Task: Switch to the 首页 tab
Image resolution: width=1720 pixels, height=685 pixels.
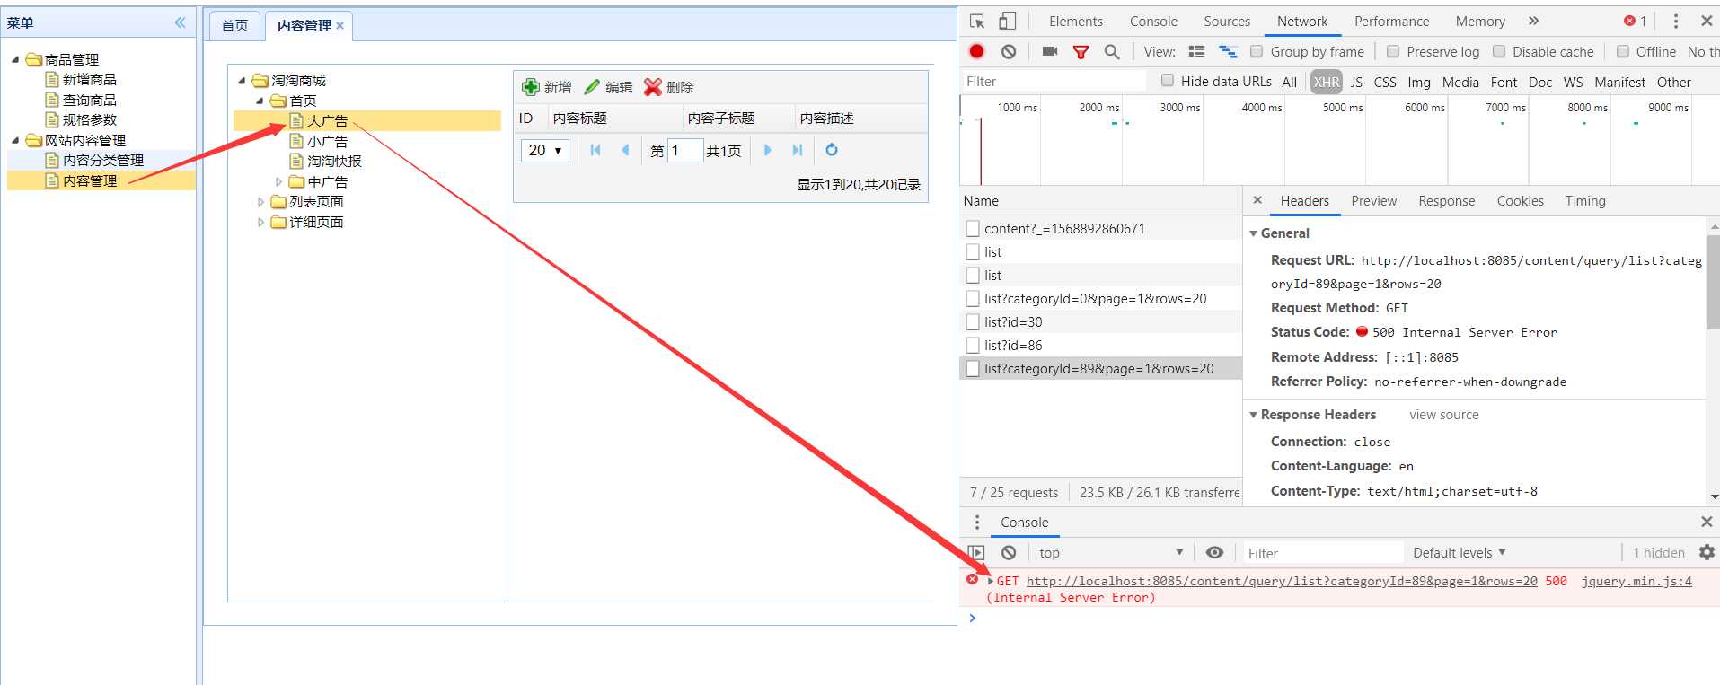Action: (234, 26)
